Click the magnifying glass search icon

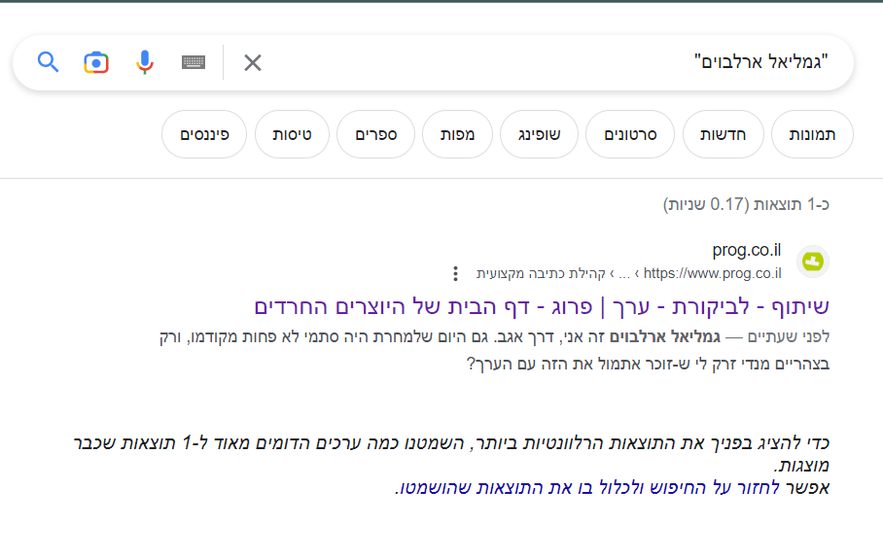click(x=48, y=61)
